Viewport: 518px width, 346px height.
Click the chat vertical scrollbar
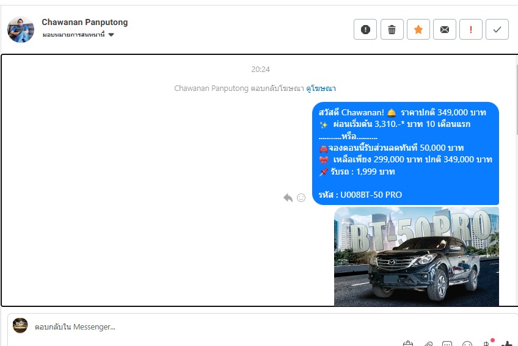pyautogui.click(x=516, y=99)
